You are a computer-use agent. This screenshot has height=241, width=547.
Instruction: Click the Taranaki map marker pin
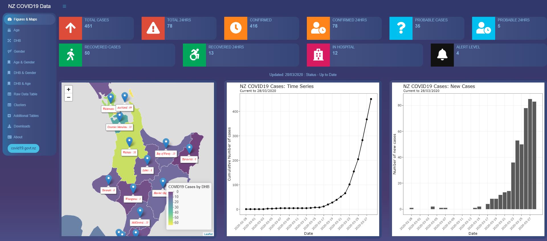point(109,180)
